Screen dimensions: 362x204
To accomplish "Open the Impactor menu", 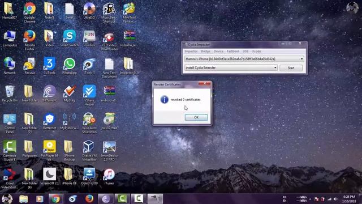I will [191, 51].
